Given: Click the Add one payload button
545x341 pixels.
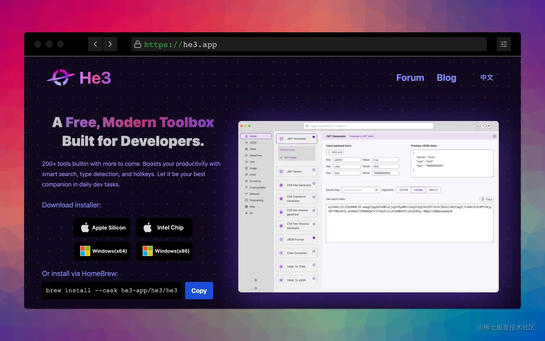Looking at the screenshot, I should coord(335,152).
